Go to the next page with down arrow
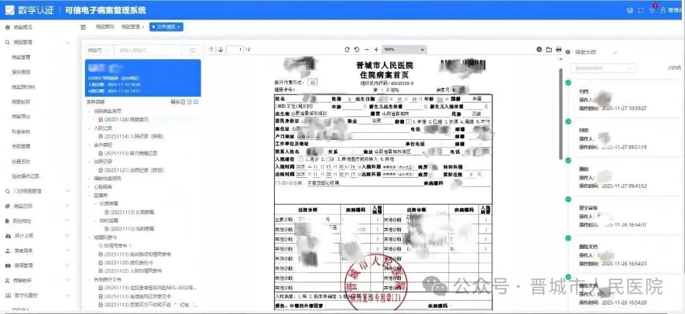 point(221,49)
